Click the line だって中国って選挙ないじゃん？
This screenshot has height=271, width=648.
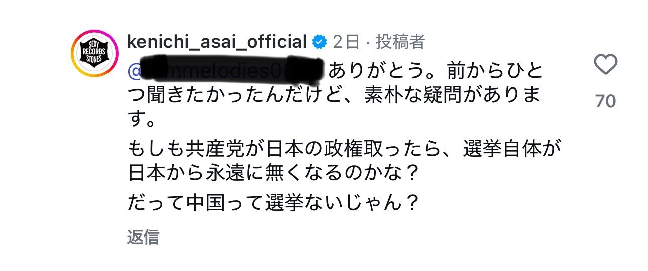coord(273,203)
